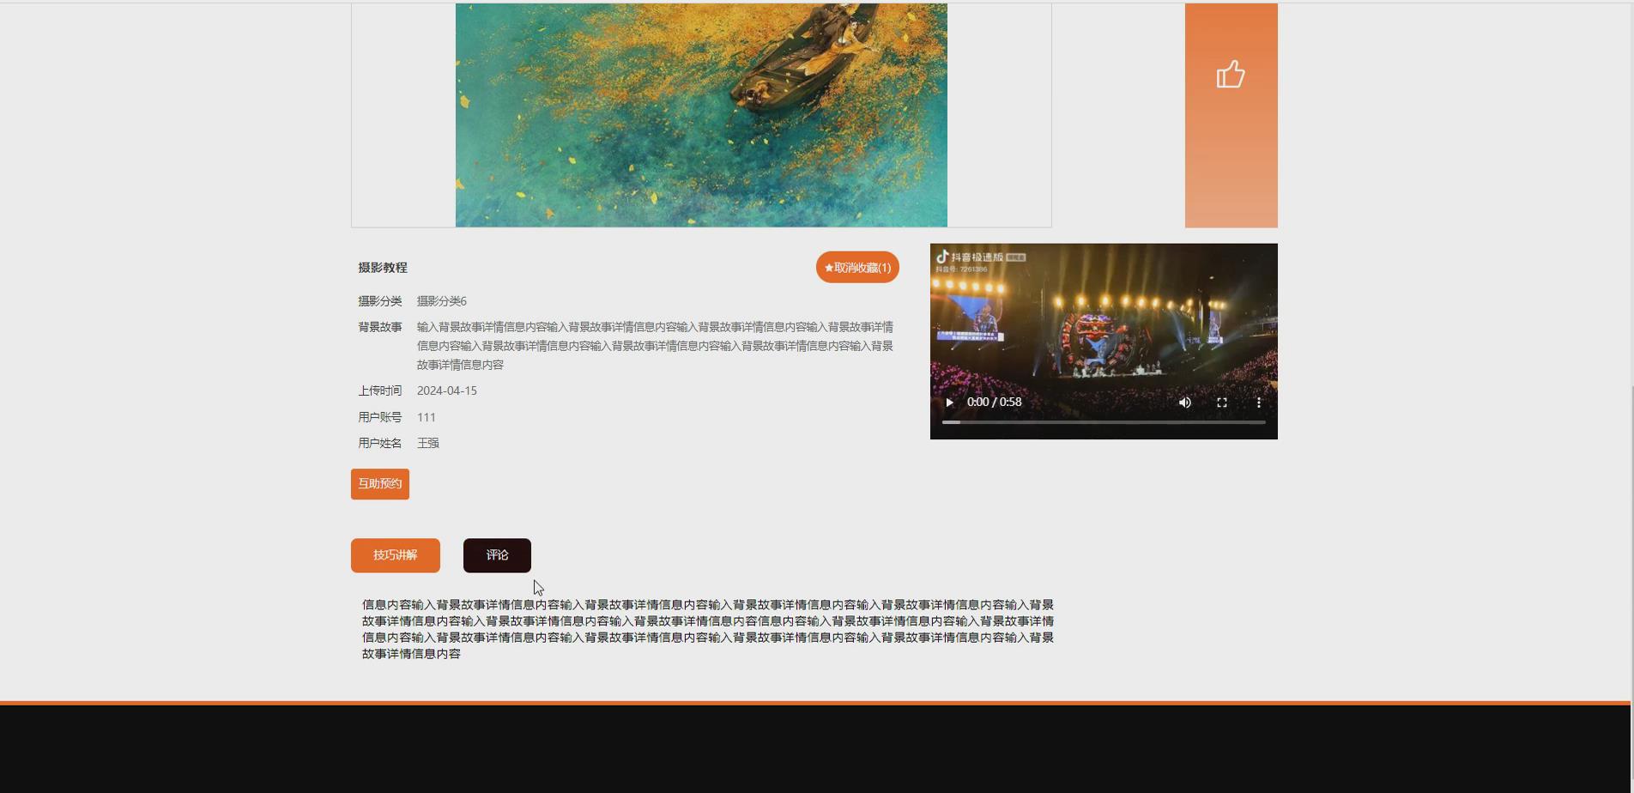Viewport: 1634px width, 793px height.
Task: Switch to the 评论 tab
Action: click(497, 555)
